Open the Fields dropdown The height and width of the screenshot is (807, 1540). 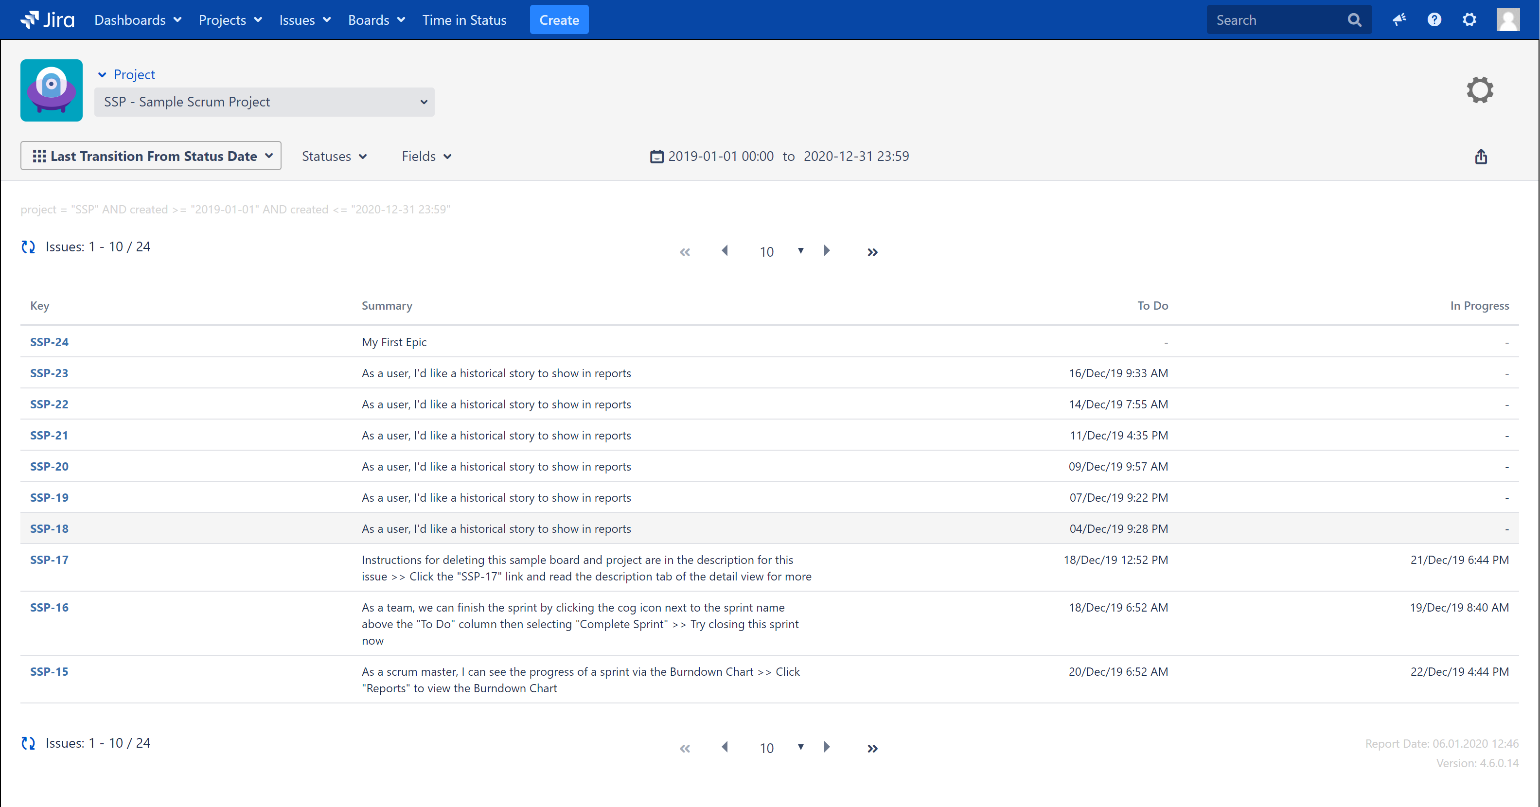click(x=426, y=157)
